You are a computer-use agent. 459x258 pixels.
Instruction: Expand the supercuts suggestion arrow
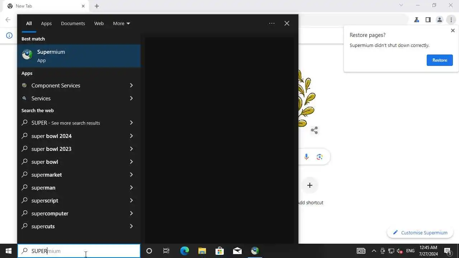[x=131, y=226]
